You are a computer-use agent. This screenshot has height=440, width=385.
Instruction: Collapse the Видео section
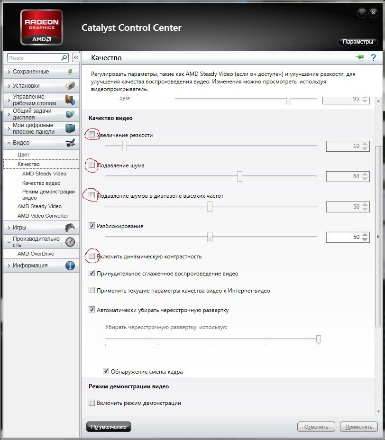pyautogui.click(x=9, y=143)
